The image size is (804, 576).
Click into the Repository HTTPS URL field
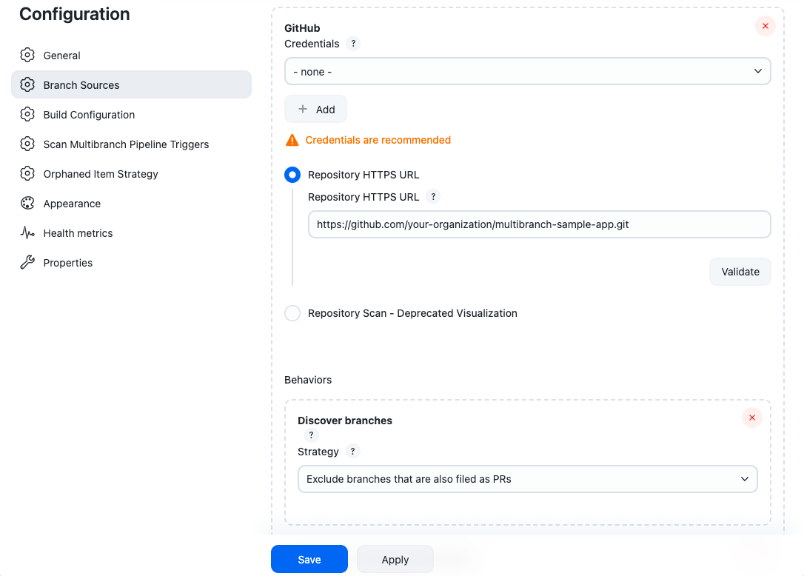539,224
